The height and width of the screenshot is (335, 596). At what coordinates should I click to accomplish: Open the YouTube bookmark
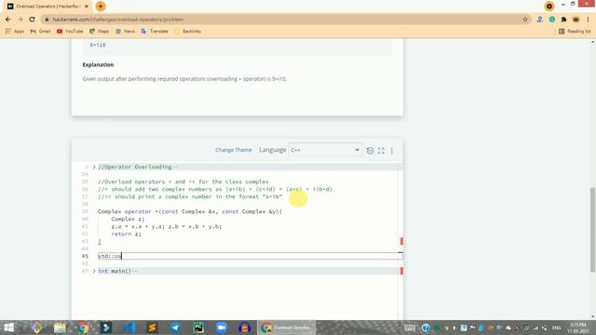pyautogui.click(x=70, y=31)
